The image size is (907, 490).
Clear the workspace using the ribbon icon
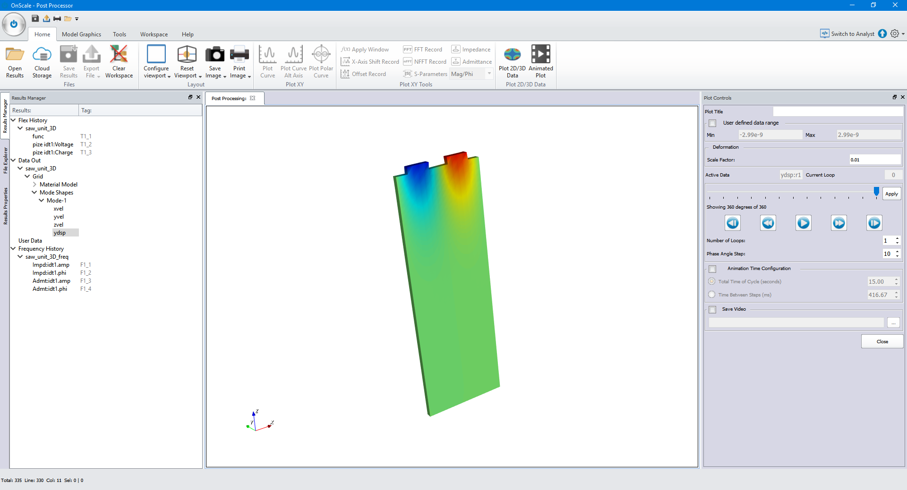119,62
